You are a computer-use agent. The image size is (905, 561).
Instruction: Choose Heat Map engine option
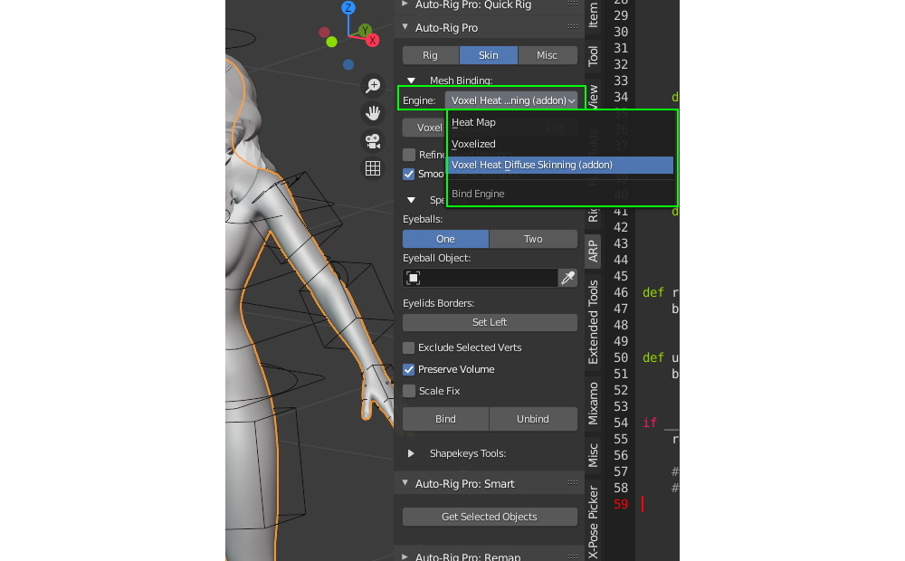[x=560, y=122]
